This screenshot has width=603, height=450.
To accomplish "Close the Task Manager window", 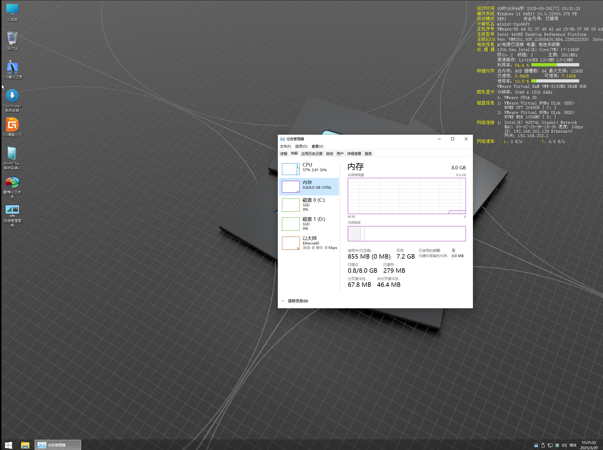I will click(x=466, y=139).
